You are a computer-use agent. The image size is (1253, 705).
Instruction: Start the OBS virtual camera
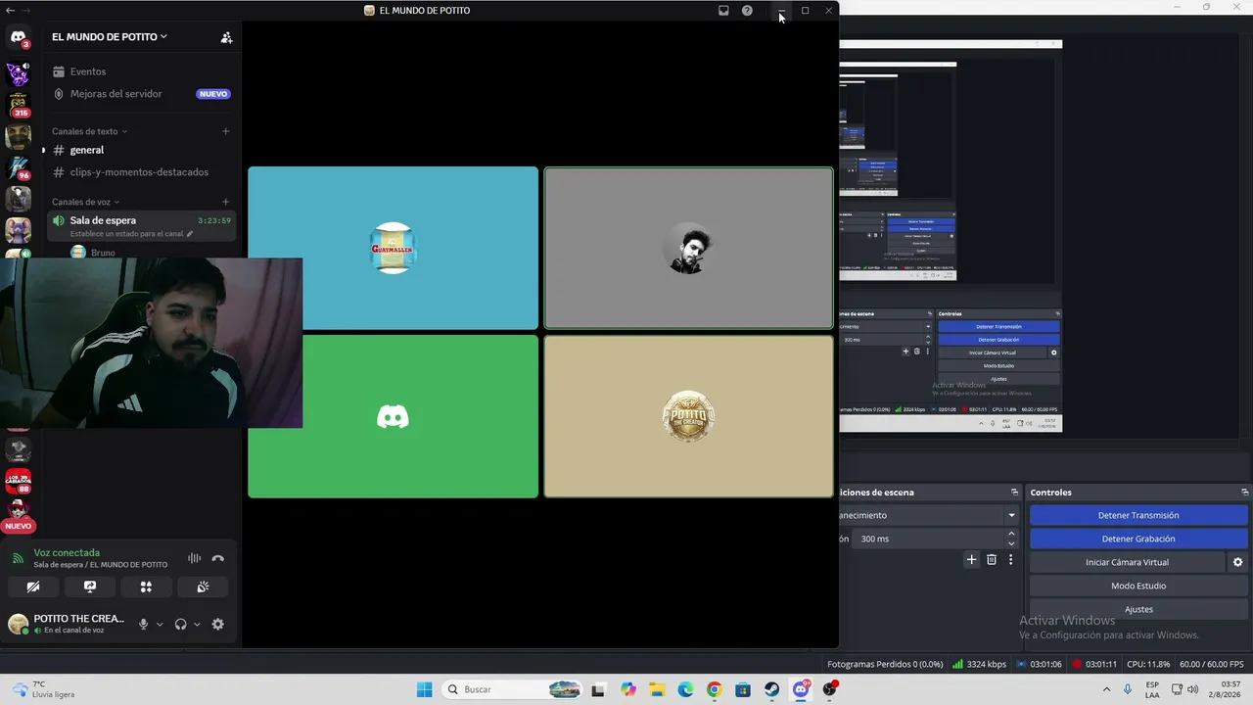pos(1127,562)
